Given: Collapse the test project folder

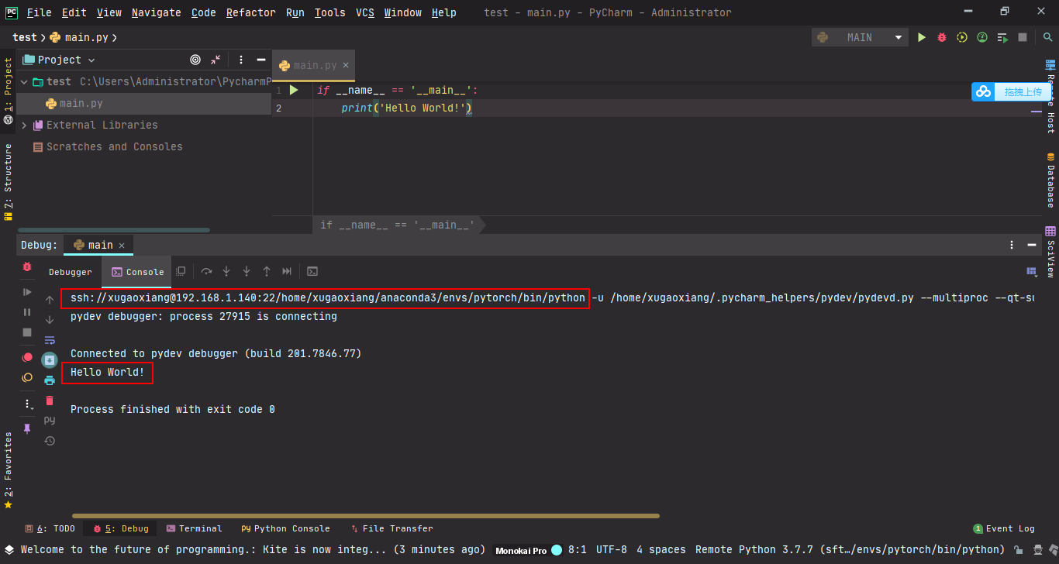Looking at the screenshot, I should (24, 81).
